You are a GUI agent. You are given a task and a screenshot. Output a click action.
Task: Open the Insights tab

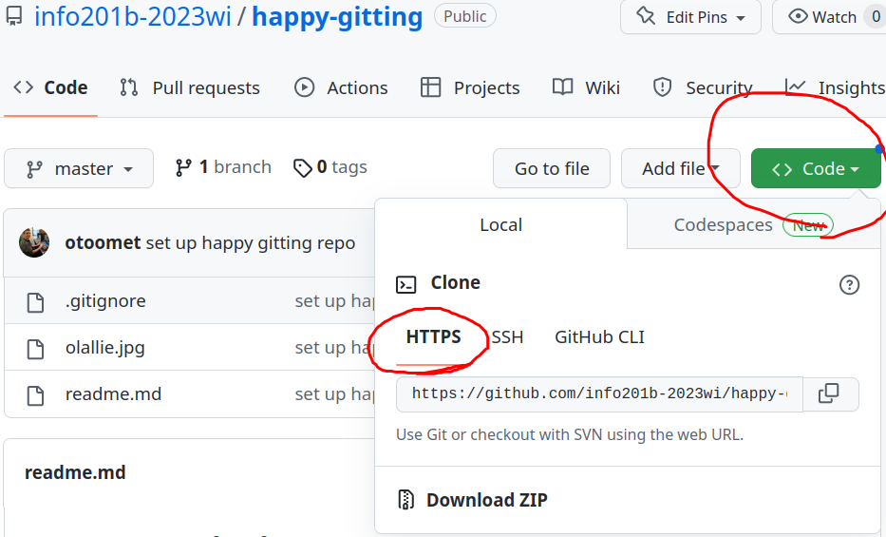(835, 87)
